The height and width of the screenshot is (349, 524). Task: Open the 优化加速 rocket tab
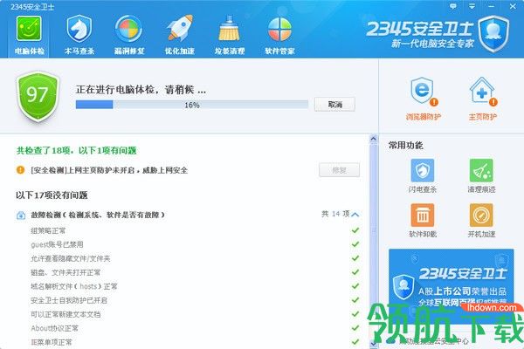click(179, 36)
